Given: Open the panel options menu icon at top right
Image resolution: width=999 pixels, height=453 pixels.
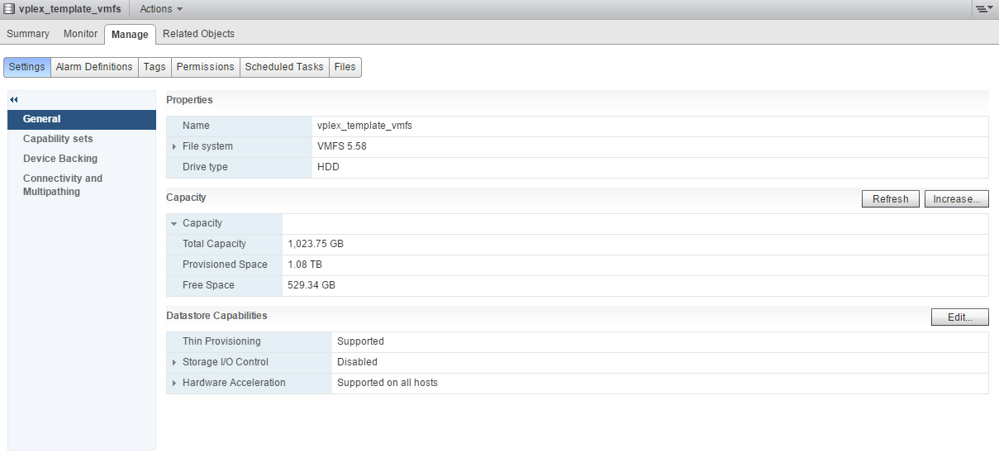Looking at the screenshot, I should (x=983, y=9).
